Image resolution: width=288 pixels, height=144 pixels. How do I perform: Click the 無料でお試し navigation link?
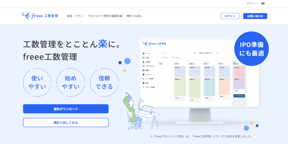135,16
